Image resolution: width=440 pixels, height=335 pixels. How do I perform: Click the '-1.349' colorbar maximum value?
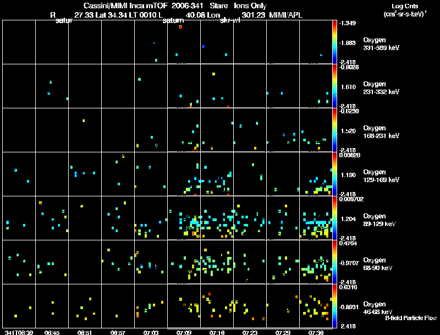point(347,23)
